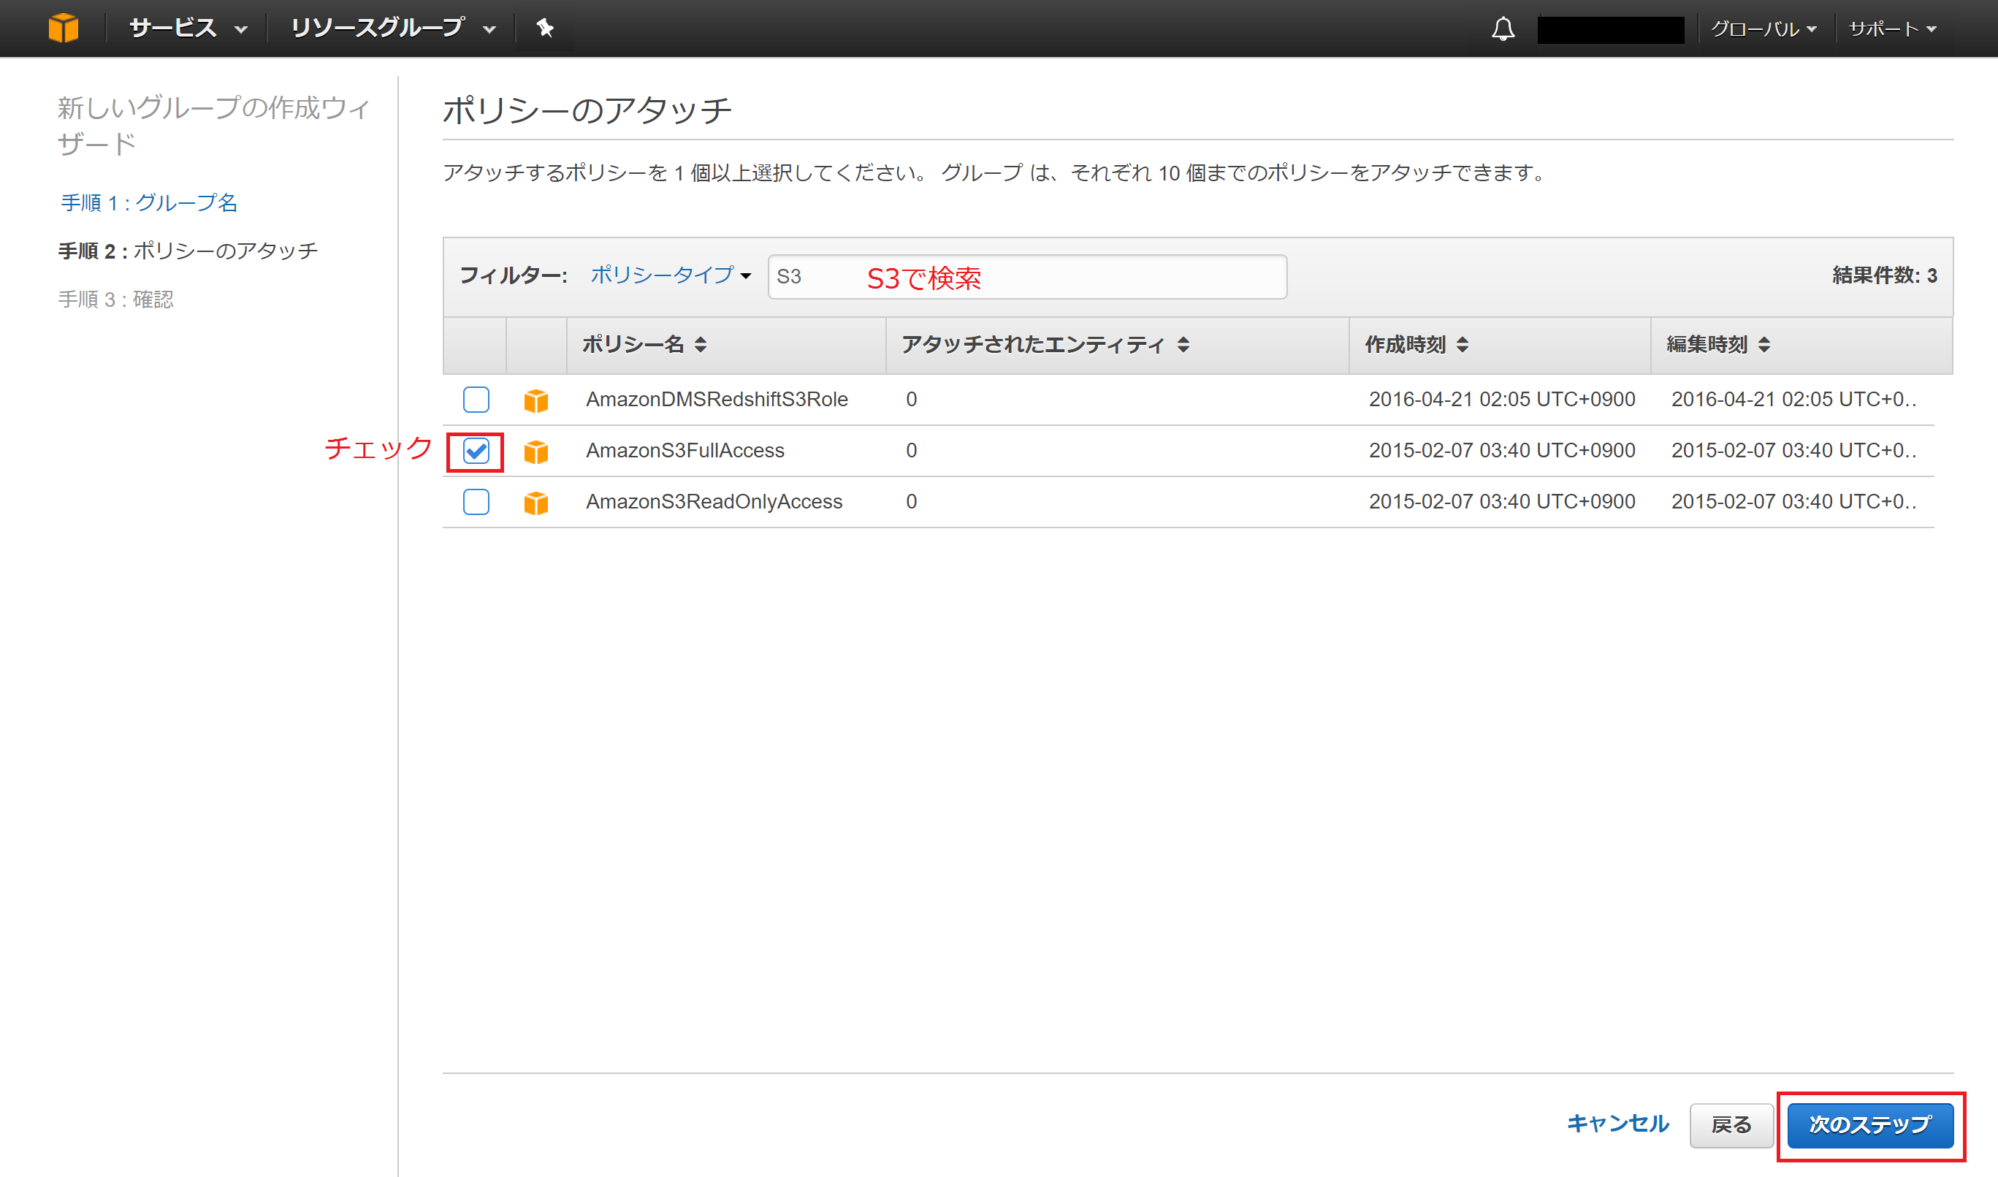Click AmazonS3ReadOnlyAccess creation time cell
This screenshot has width=1998, height=1177.
(x=1502, y=502)
